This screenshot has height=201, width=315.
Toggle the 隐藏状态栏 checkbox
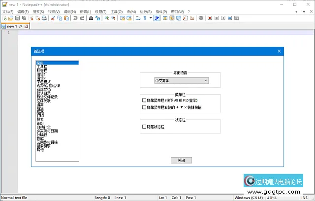[x=144, y=127]
